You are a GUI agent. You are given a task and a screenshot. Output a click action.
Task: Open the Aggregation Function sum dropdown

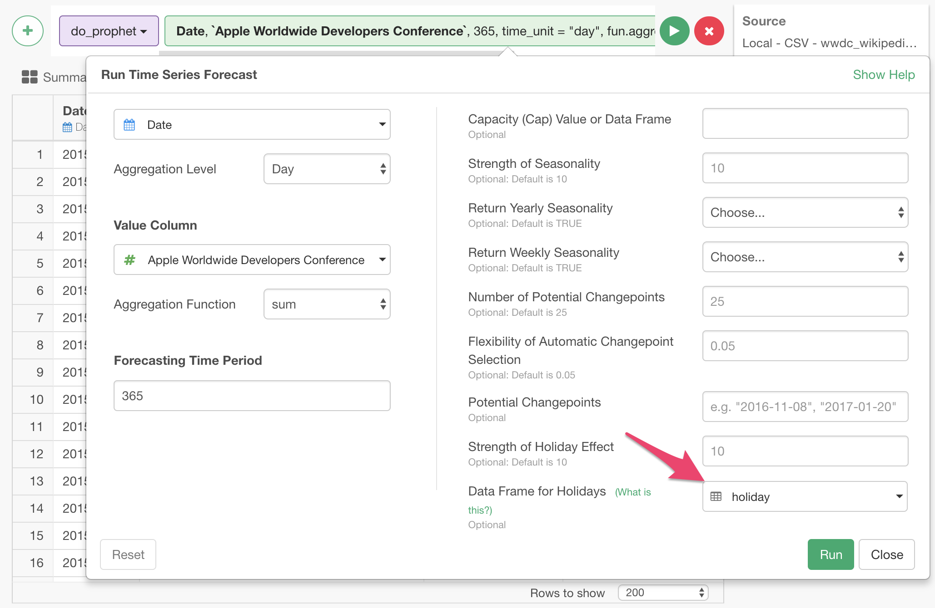point(327,304)
